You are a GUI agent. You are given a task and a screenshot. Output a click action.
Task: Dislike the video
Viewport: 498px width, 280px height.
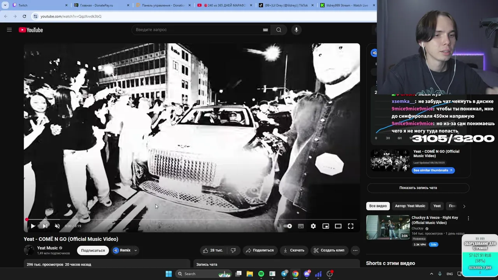[x=233, y=250]
